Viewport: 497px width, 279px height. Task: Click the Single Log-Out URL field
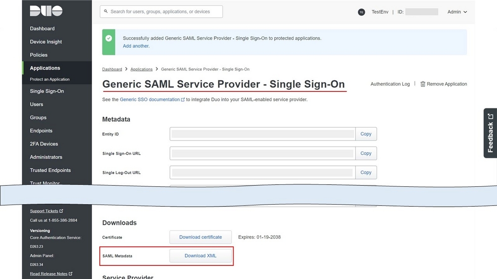263,172
